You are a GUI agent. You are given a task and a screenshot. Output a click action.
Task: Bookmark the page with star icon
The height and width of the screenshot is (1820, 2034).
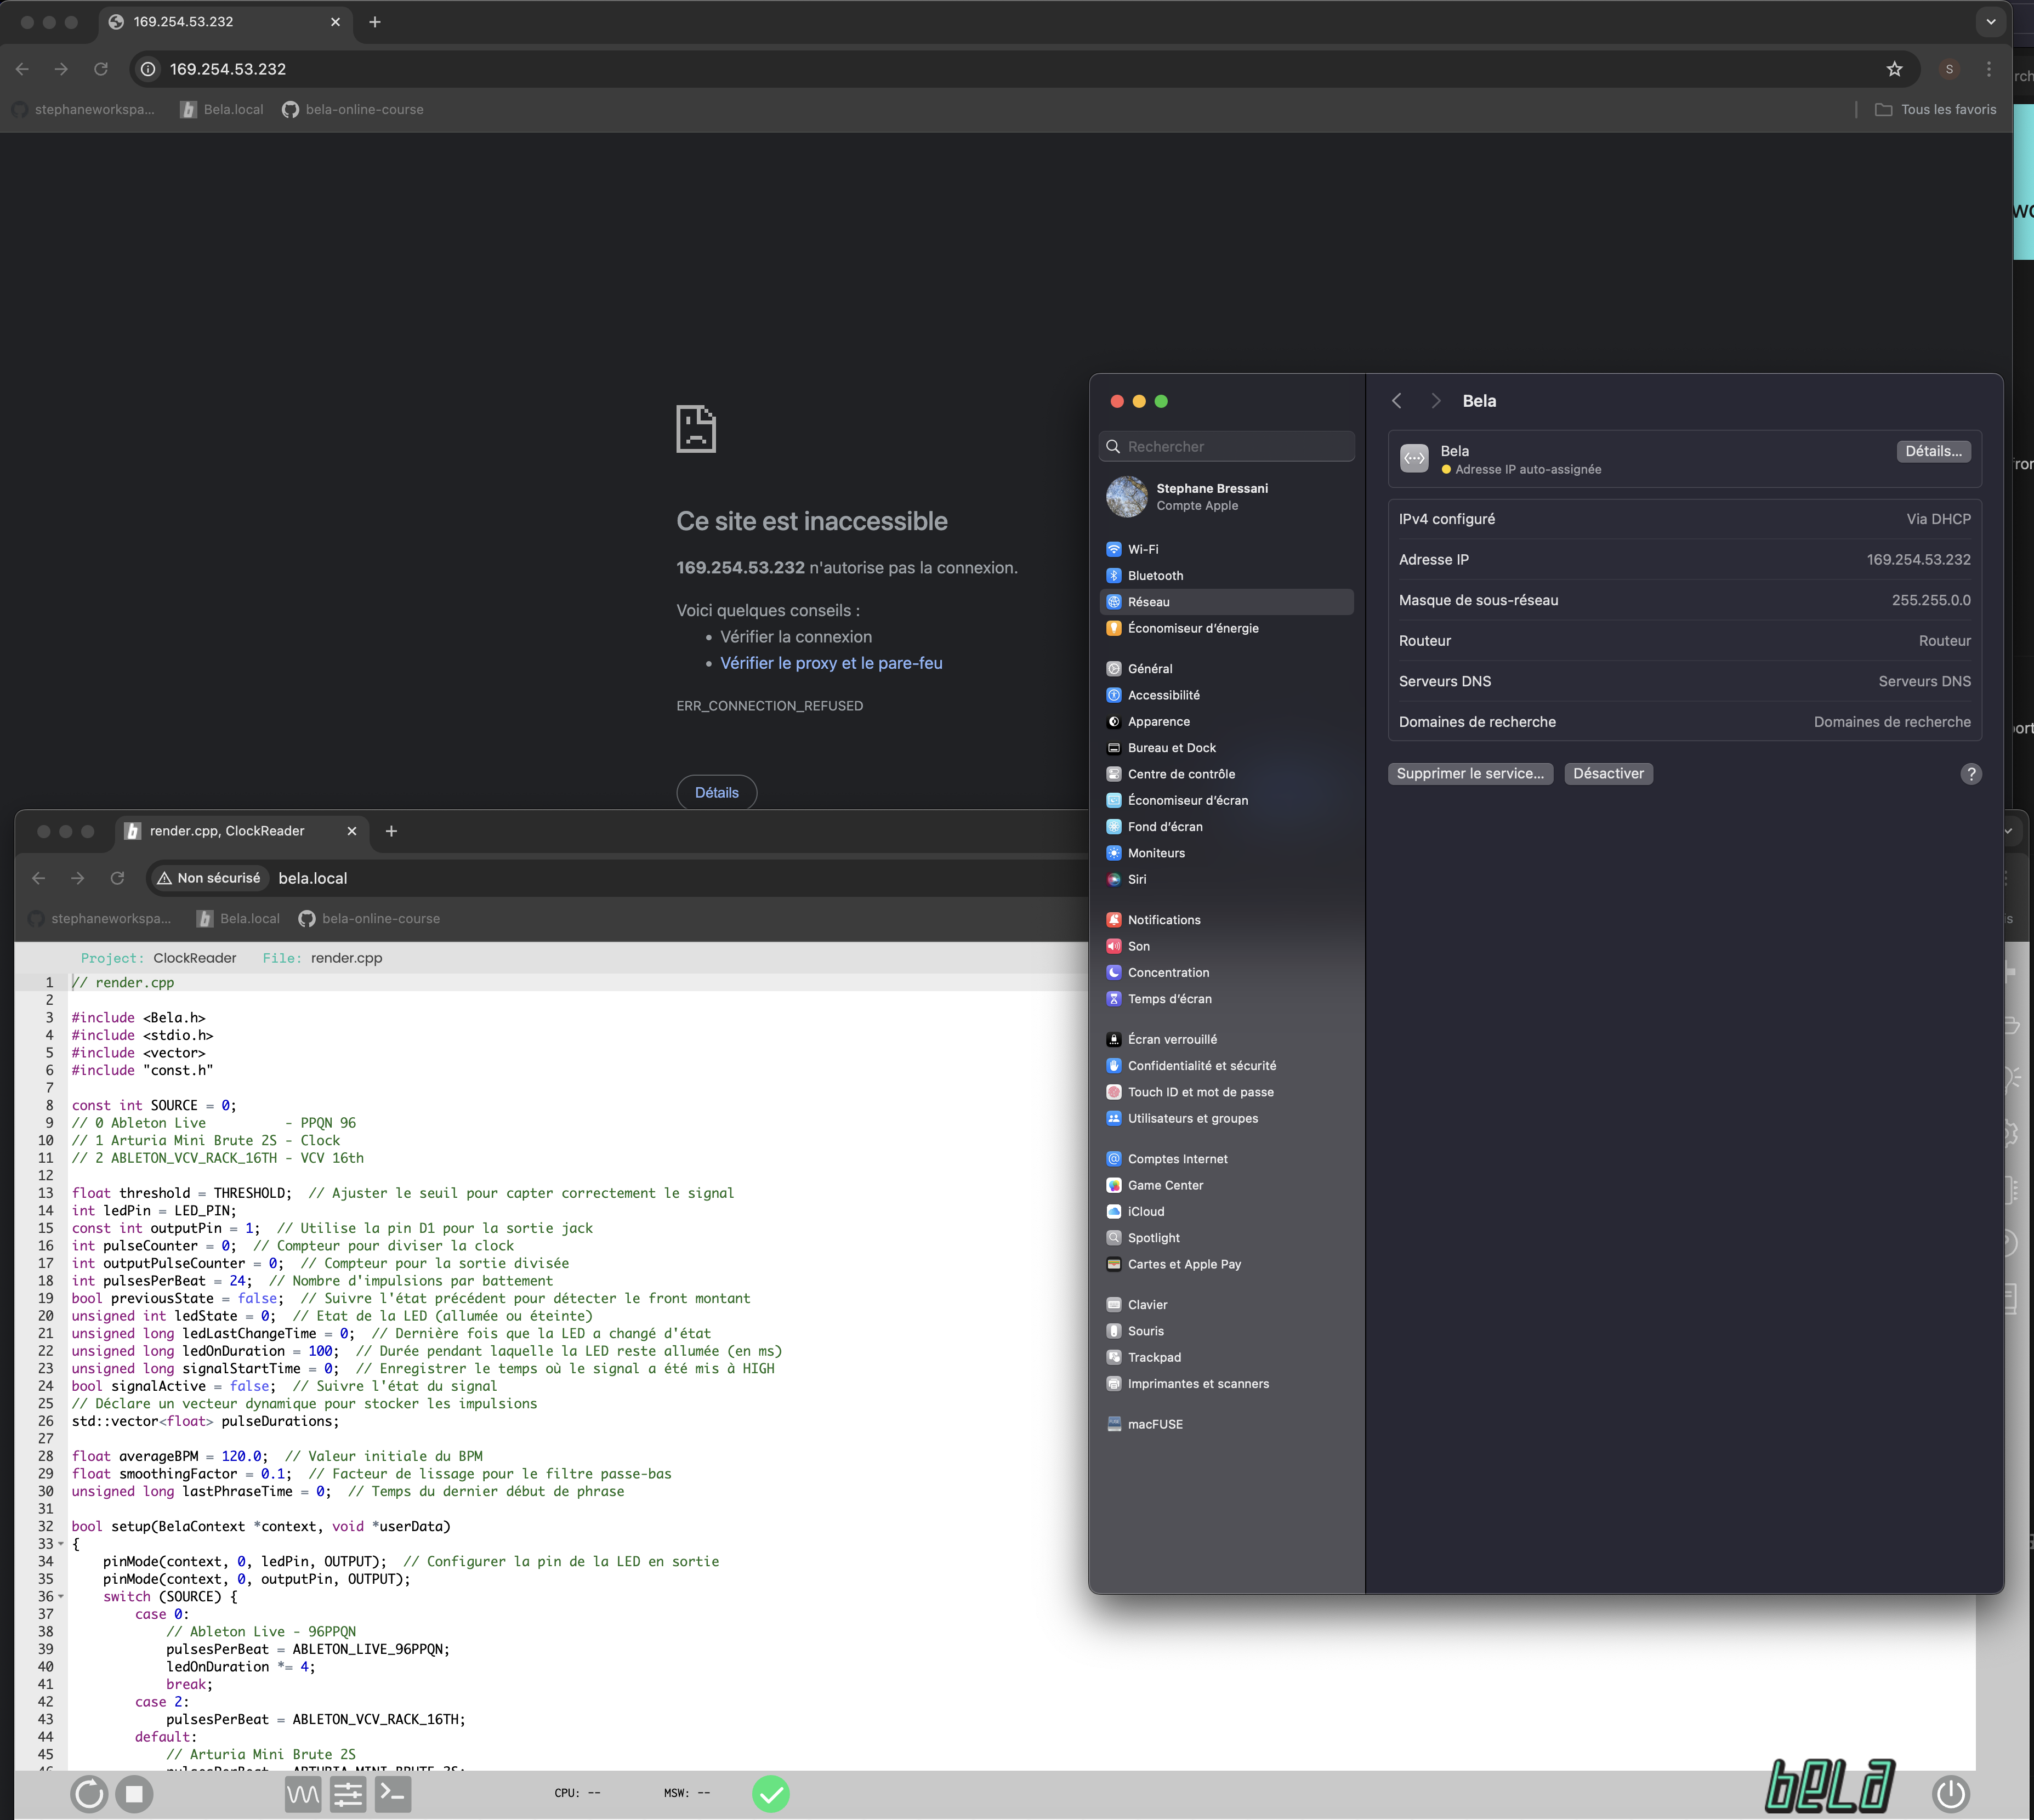(1894, 69)
